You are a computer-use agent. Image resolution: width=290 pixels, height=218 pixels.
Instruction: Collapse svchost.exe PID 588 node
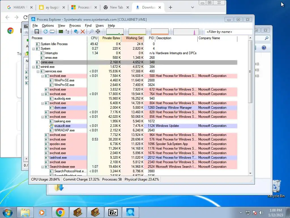[42, 76]
